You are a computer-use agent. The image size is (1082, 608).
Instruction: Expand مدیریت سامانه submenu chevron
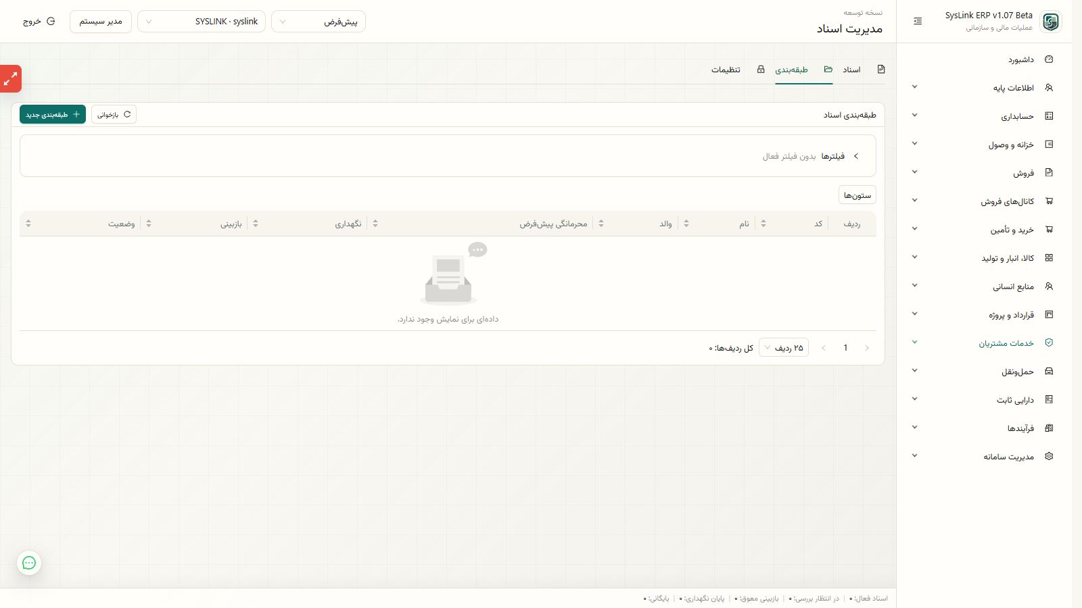pos(914,456)
